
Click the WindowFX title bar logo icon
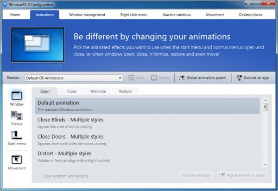pyautogui.click(x=5, y=5)
